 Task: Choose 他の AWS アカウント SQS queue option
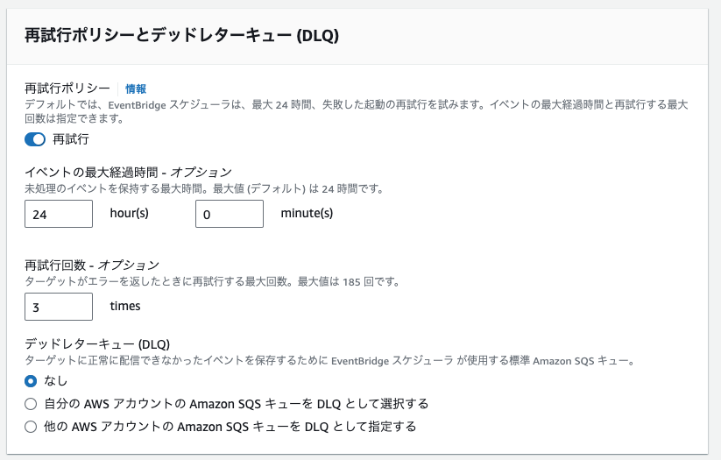[32, 427]
